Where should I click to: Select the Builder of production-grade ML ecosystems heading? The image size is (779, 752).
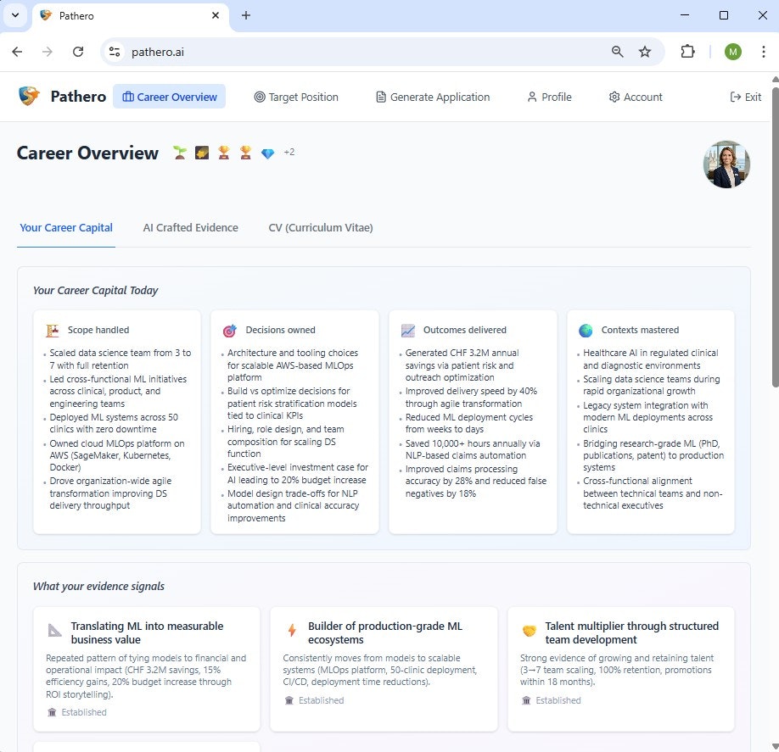pyautogui.click(x=385, y=632)
